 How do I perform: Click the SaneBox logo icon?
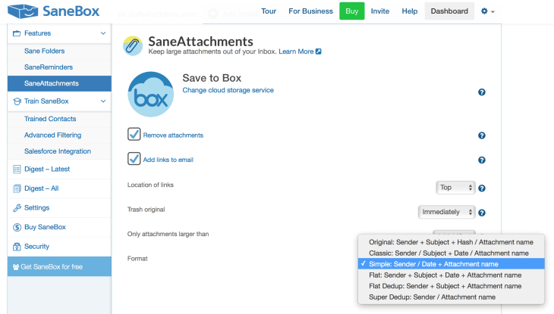(20, 11)
